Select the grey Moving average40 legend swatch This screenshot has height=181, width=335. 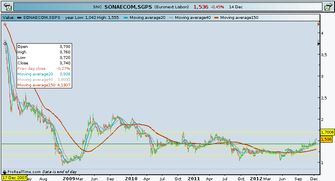171,18
